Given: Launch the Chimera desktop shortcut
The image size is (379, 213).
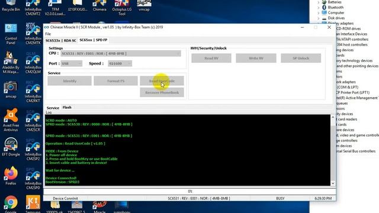Looking at the screenshot, I should [99, 6].
